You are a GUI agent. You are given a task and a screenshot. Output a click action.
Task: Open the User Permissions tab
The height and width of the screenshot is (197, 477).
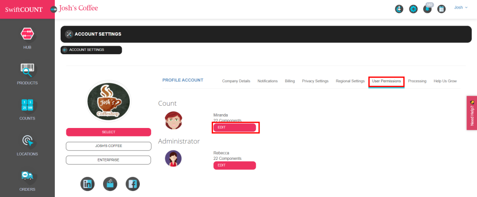click(386, 81)
